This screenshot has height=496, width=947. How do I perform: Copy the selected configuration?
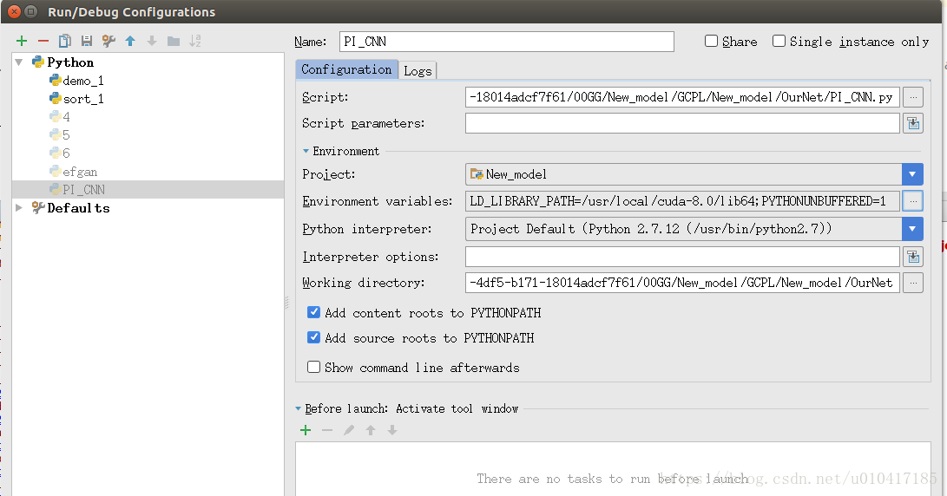(64, 41)
